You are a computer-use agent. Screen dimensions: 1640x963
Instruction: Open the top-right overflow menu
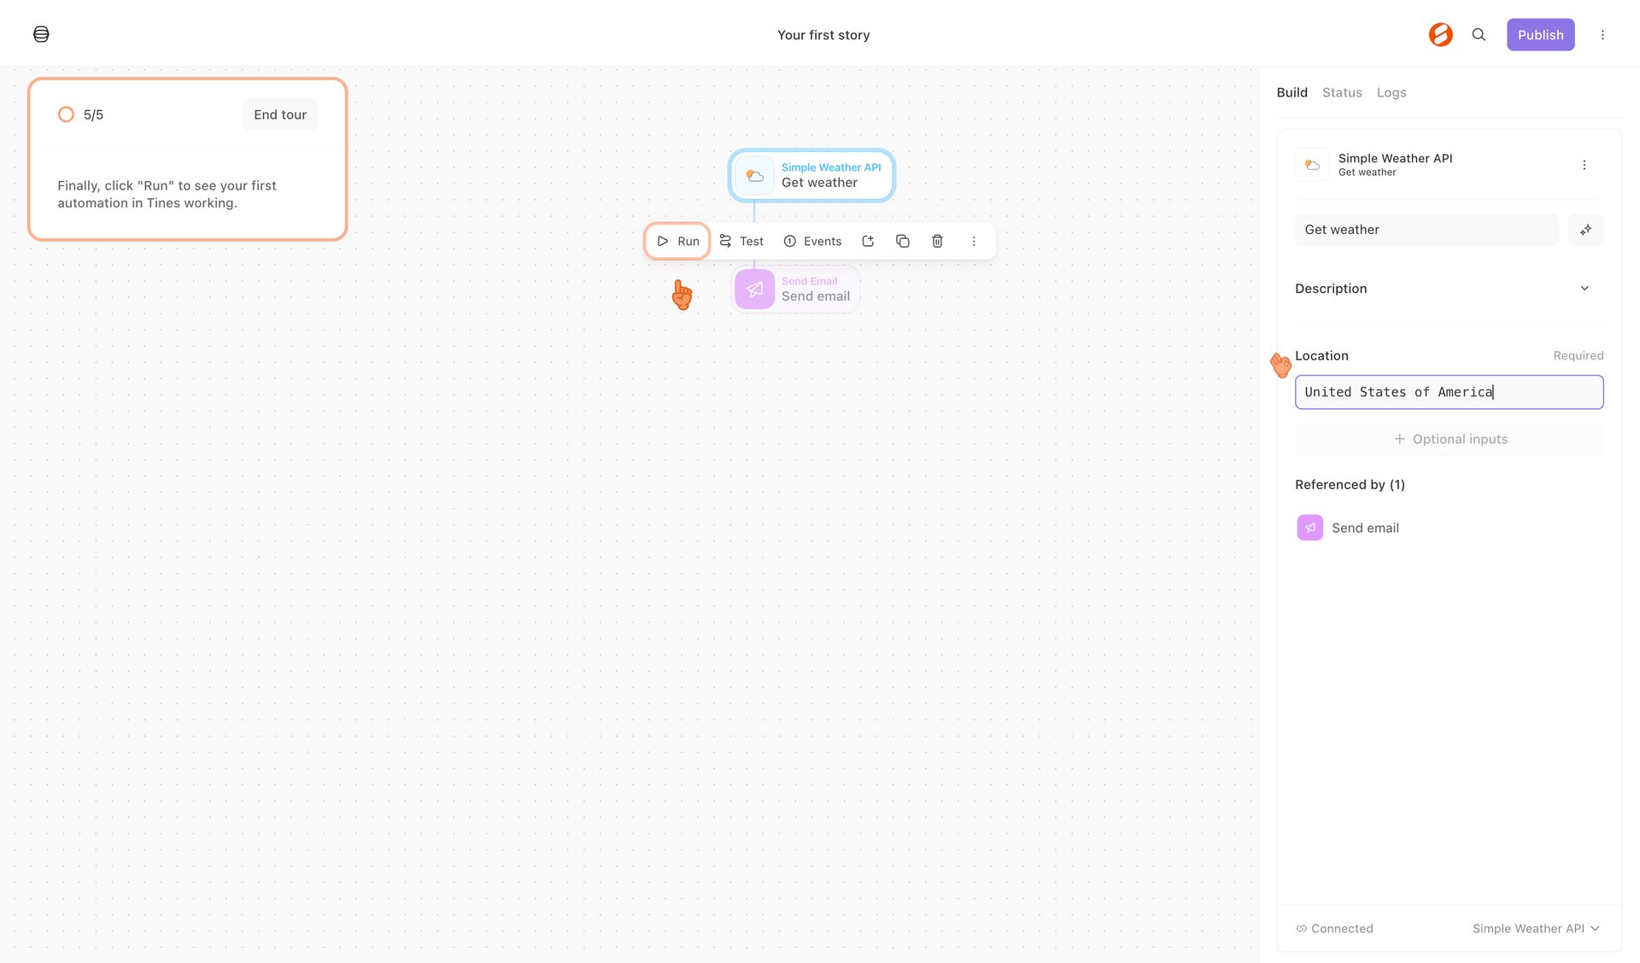1604,34
